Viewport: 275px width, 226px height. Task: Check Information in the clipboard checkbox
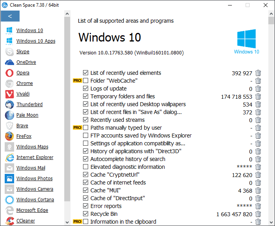85,221
